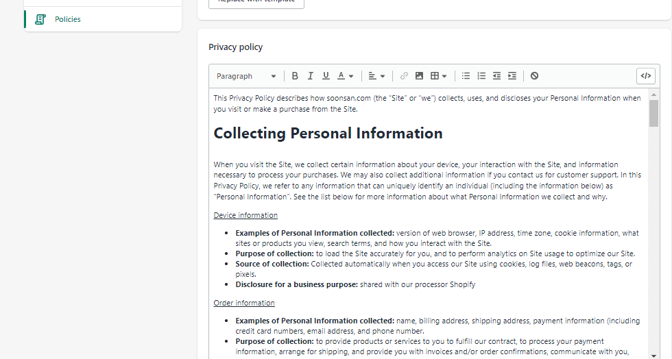Click the Clear formatting icon

pyautogui.click(x=534, y=76)
